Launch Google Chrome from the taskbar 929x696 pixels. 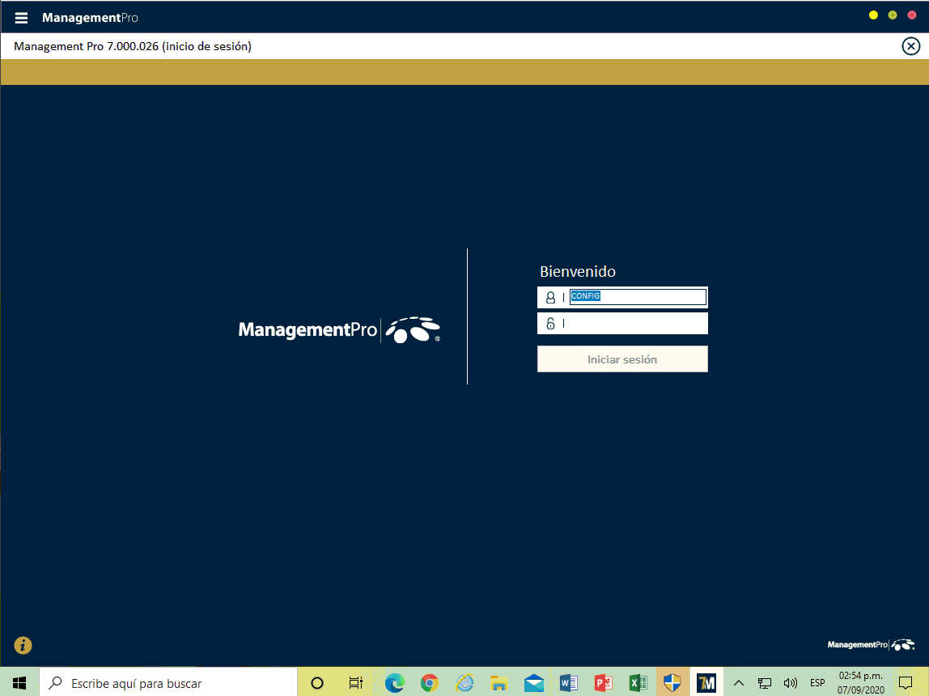pyautogui.click(x=430, y=683)
